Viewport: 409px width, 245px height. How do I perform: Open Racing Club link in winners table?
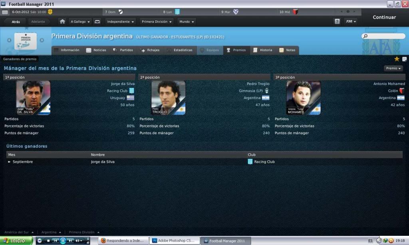tap(264, 162)
